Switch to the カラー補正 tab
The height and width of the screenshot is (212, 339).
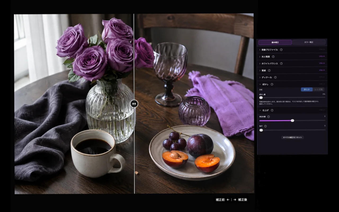[x=309, y=42]
